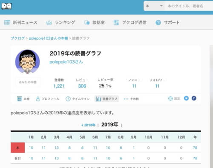Open ランキング menu item
Viewport: 213px width, 168px height.
pyautogui.click(x=60, y=23)
